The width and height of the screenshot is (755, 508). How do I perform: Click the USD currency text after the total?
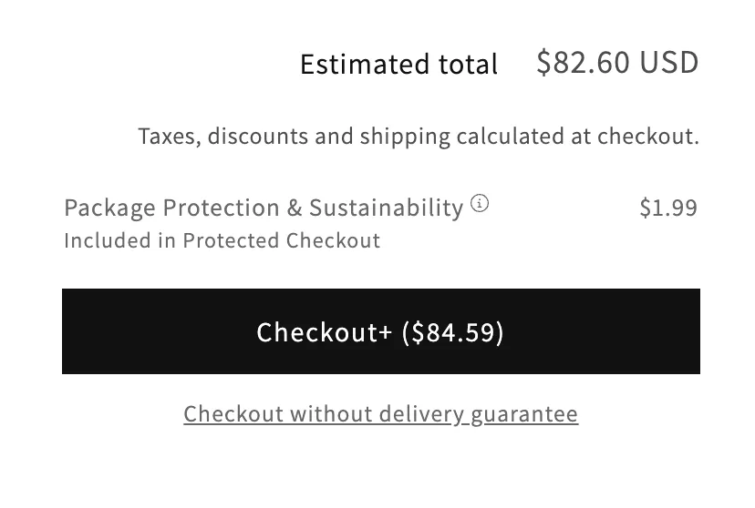[669, 63]
